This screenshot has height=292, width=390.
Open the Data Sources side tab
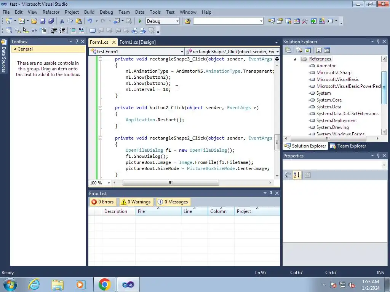4,56
